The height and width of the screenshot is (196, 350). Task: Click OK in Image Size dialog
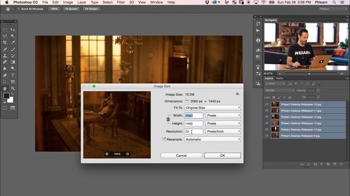pos(223,156)
